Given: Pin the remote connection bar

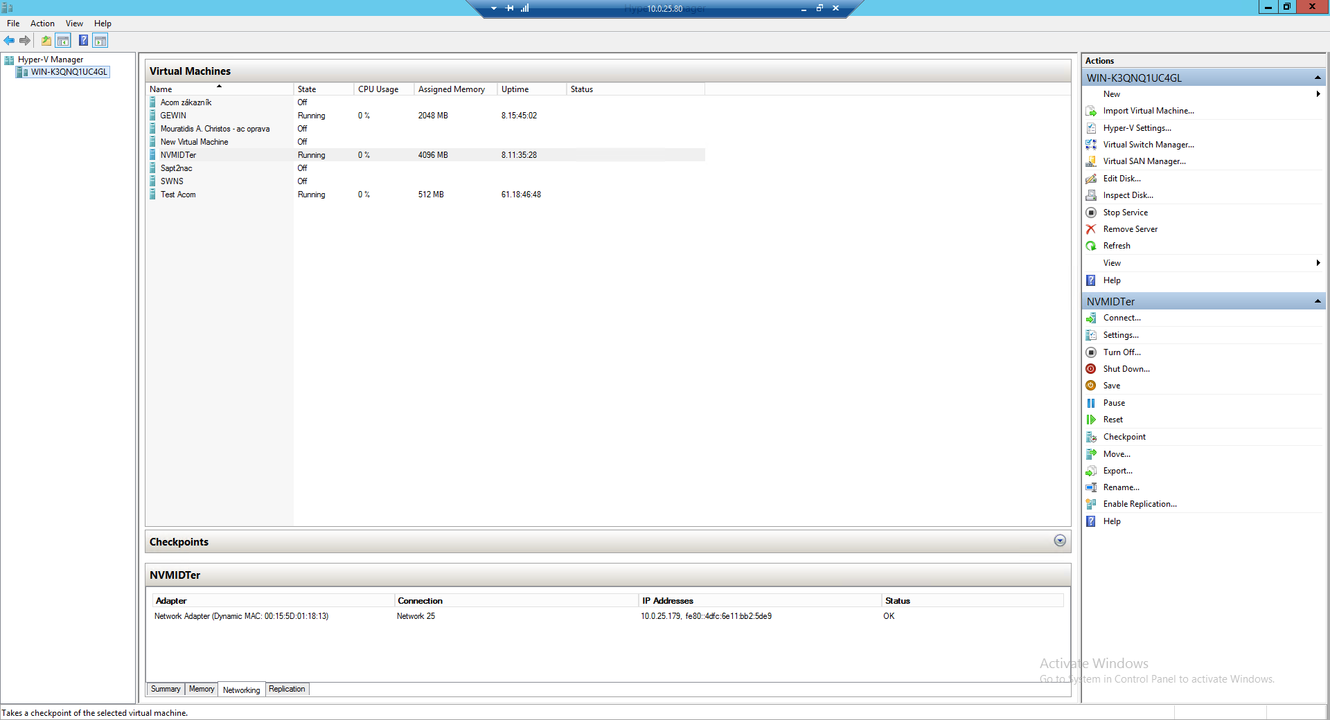Looking at the screenshot, I should (x=510, y=8).
